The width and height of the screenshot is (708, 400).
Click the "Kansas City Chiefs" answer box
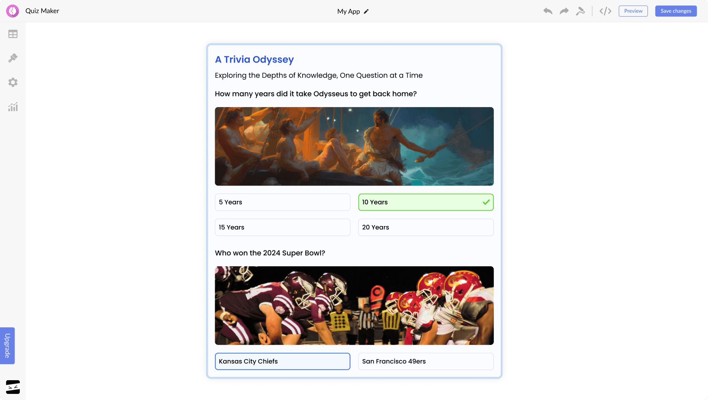(282, 361)
